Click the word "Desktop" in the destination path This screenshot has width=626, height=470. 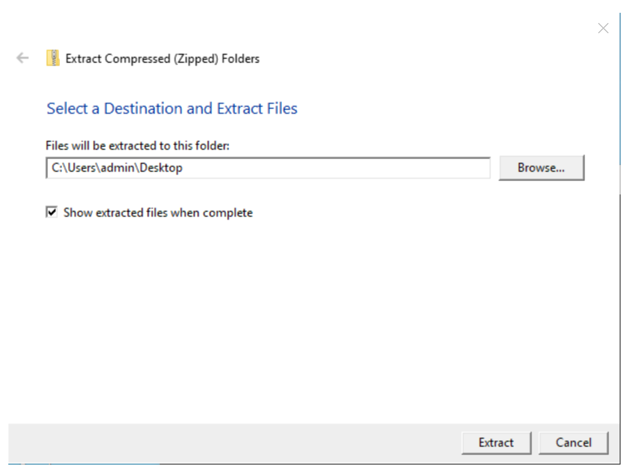click(x=161, y=168)
